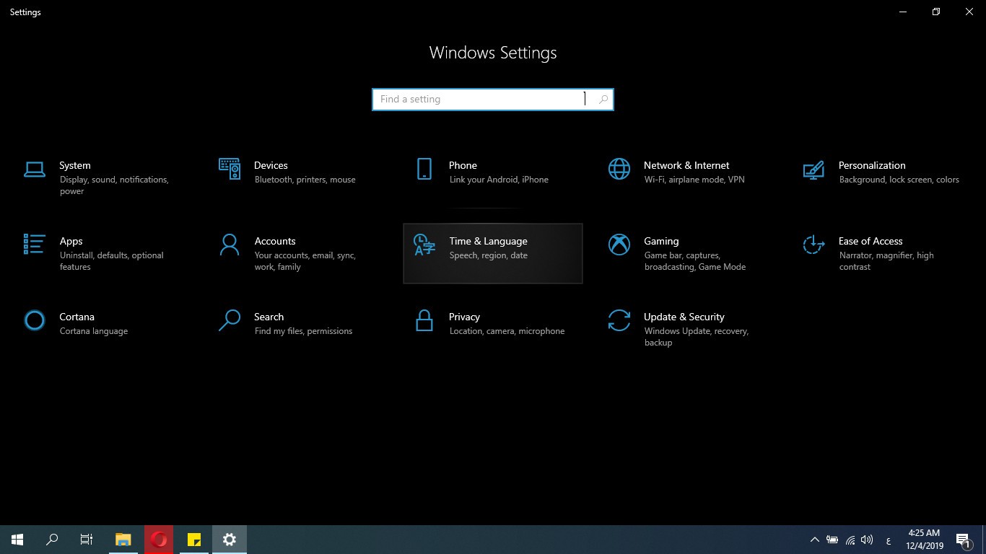Click the Personalization paintbrush icon
Viewport: 986px width, 554px height.
click(x=814, y=170)
